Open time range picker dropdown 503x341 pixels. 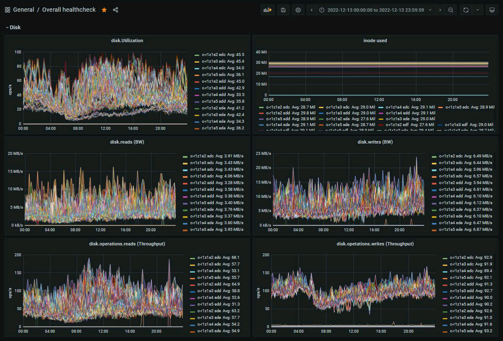[375, 10]
